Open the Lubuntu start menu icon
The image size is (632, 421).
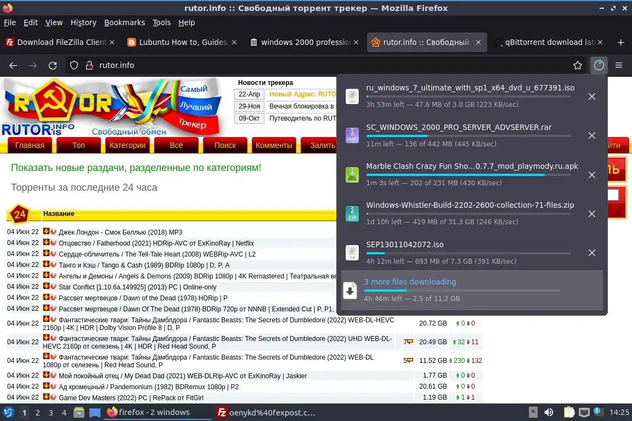[x=8, y=412]
